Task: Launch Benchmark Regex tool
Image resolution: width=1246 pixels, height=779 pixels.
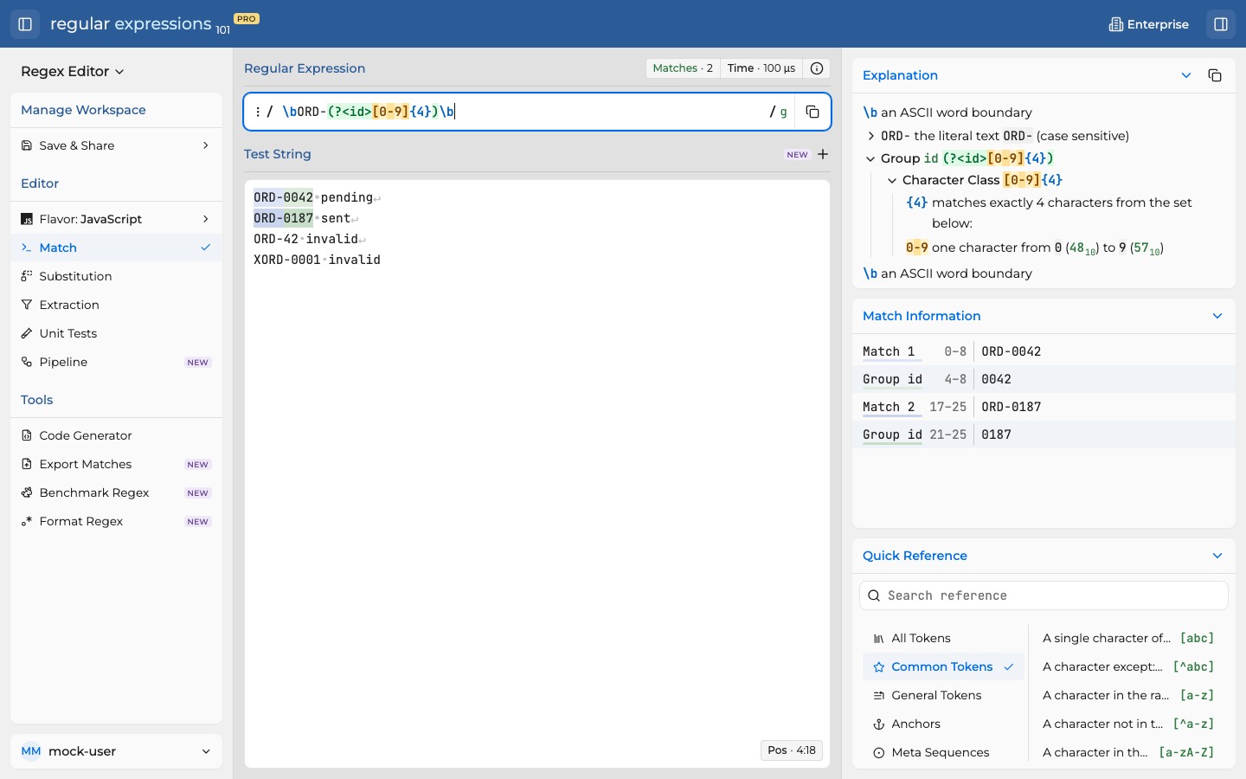Action: [116, 493]
